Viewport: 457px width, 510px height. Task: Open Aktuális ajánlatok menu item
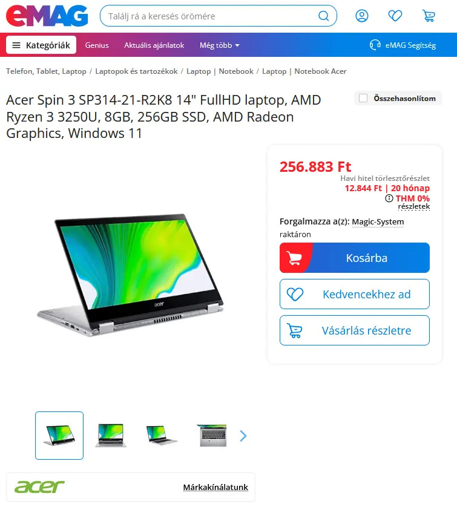tap(154, 45)
